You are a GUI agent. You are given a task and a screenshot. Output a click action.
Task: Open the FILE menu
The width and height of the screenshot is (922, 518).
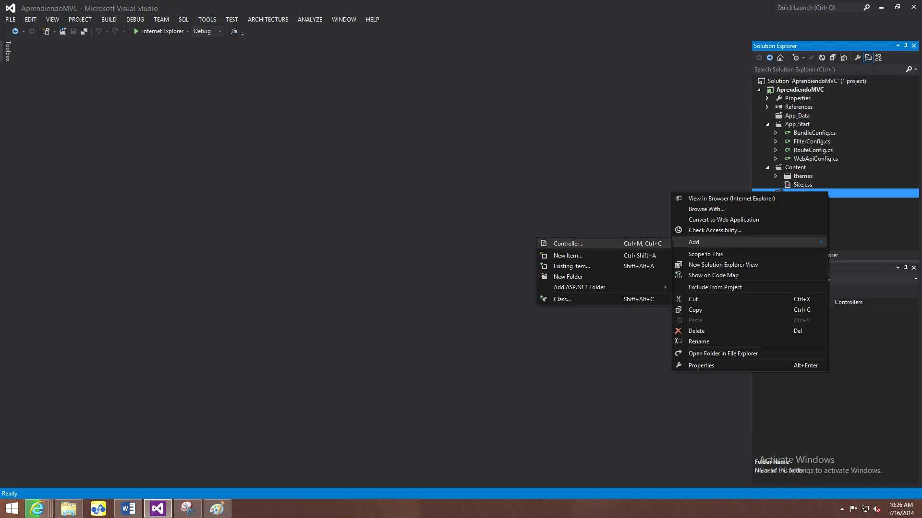(11, 20)
